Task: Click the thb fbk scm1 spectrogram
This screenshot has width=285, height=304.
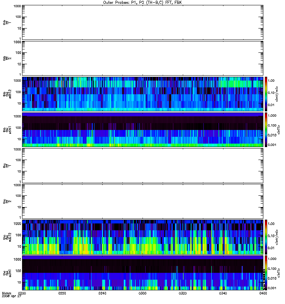Action: click(142, 130)
